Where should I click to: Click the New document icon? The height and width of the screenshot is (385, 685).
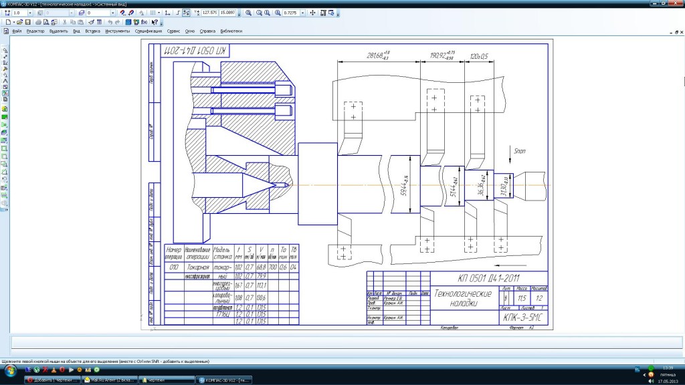[x=8, y=22]
